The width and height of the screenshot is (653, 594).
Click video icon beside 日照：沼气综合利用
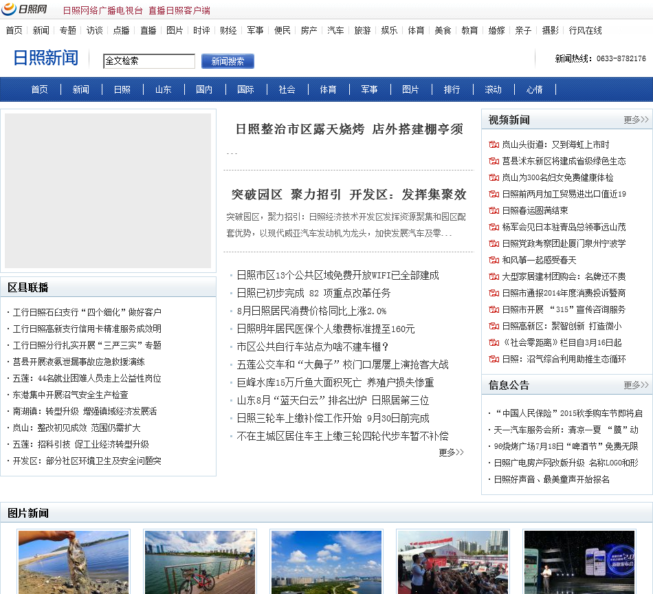(493, 359)
